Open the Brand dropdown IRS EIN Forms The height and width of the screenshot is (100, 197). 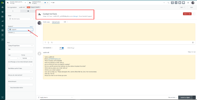(x=21, y=19)
